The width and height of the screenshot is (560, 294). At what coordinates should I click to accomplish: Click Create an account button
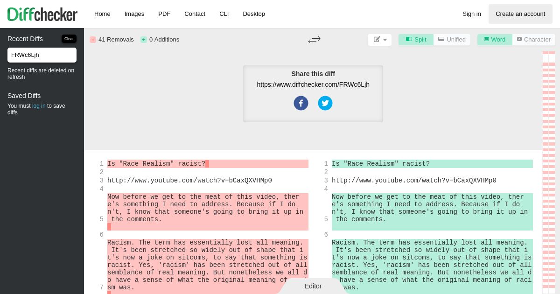[x=520, y=14]
